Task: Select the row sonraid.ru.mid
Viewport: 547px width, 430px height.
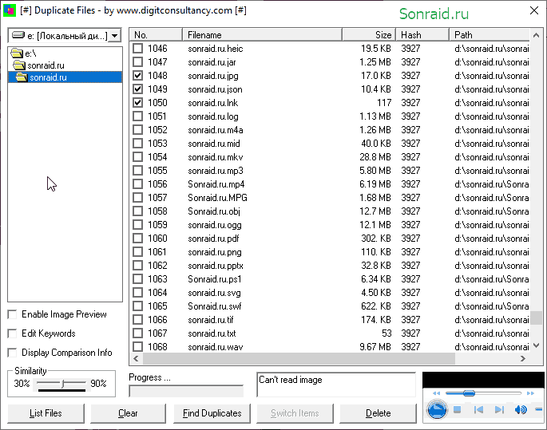Action: click(330, 144)
